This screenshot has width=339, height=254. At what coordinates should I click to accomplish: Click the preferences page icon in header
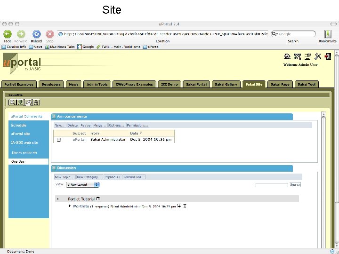coord(307,56)
